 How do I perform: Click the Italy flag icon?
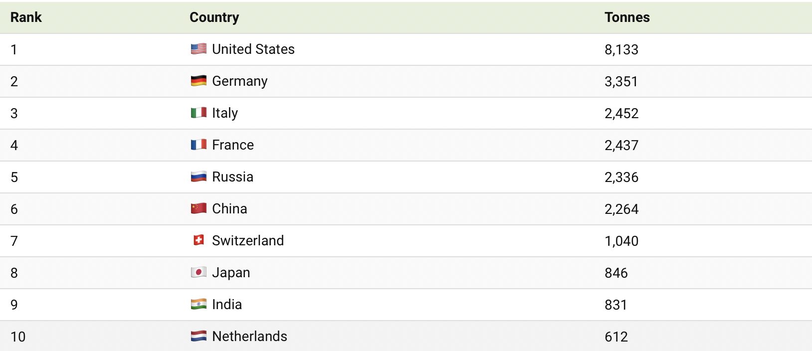[199, 113]
